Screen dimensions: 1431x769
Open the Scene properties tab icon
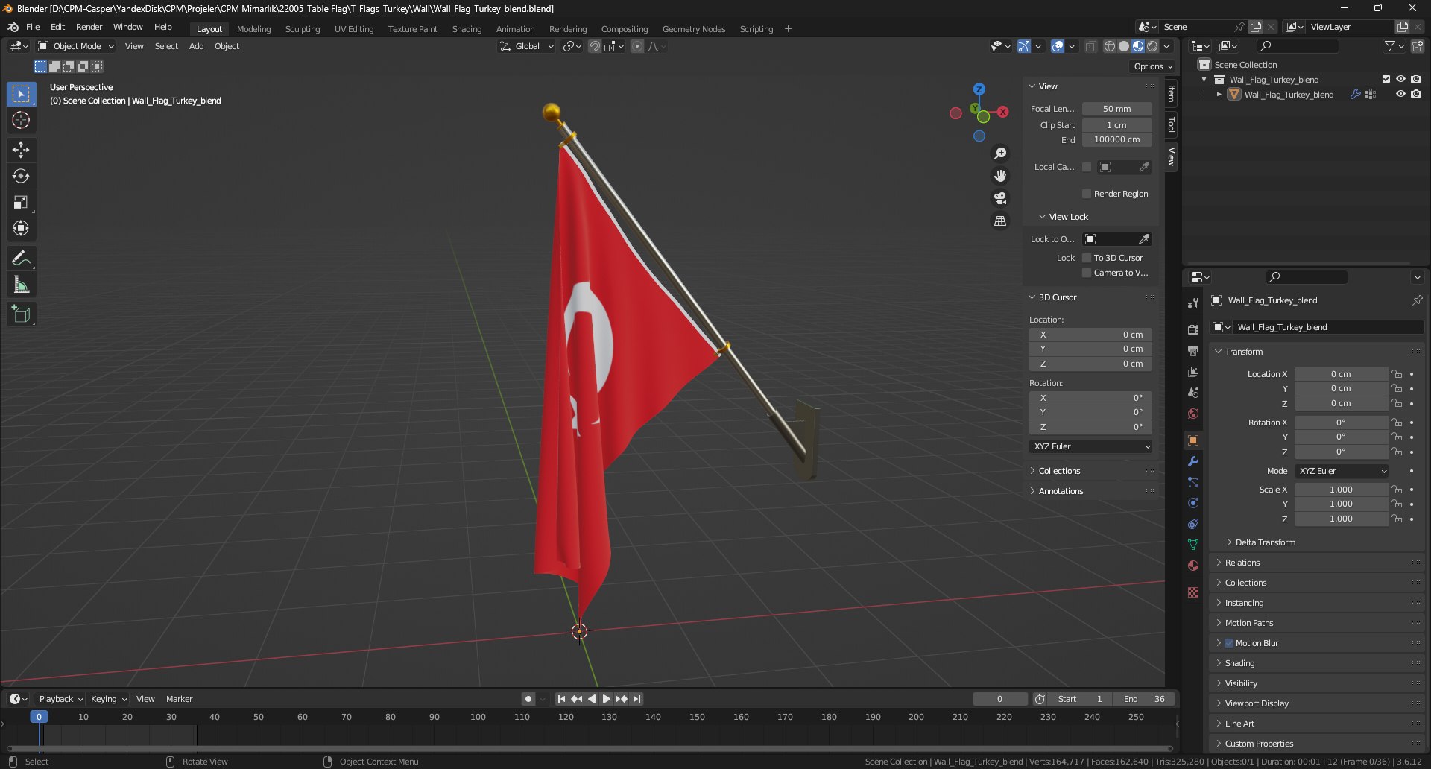[1193, 392]
